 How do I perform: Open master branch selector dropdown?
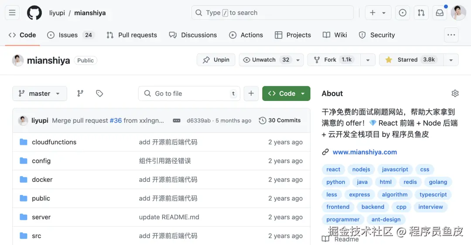(40, 94)
